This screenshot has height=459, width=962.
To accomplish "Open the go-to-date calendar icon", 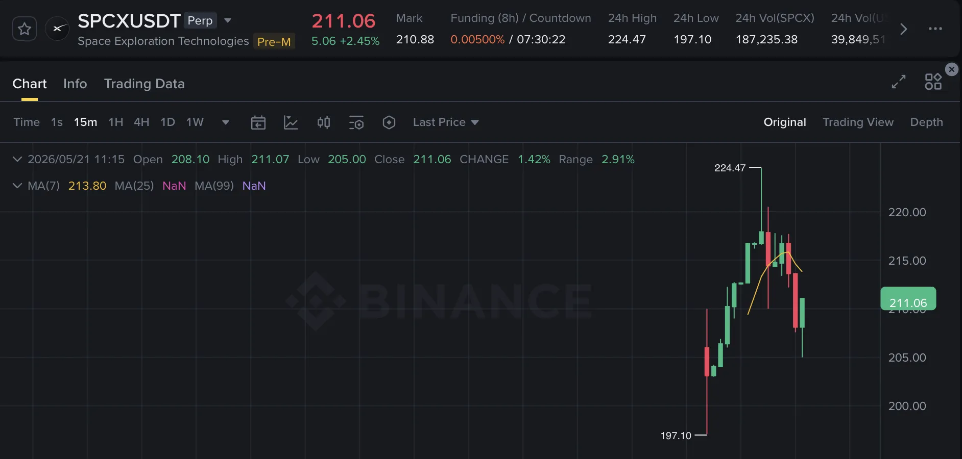I will [x=258, y=122].
